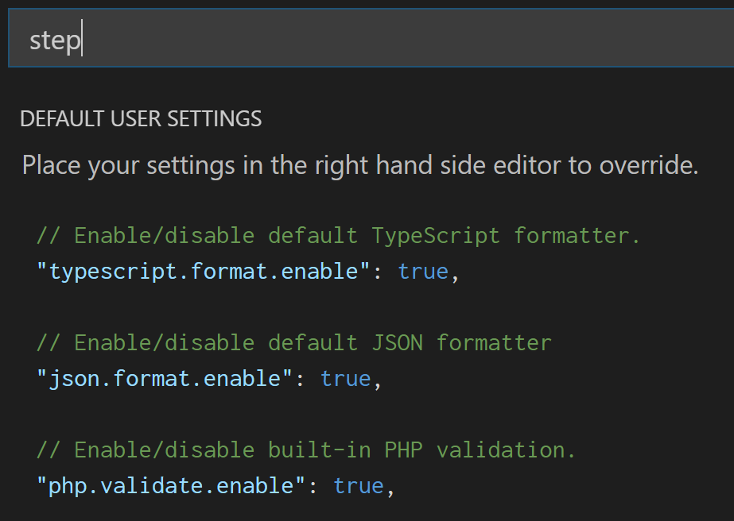Click the true value for json.format.enable
734x521 pixels.
346,378
